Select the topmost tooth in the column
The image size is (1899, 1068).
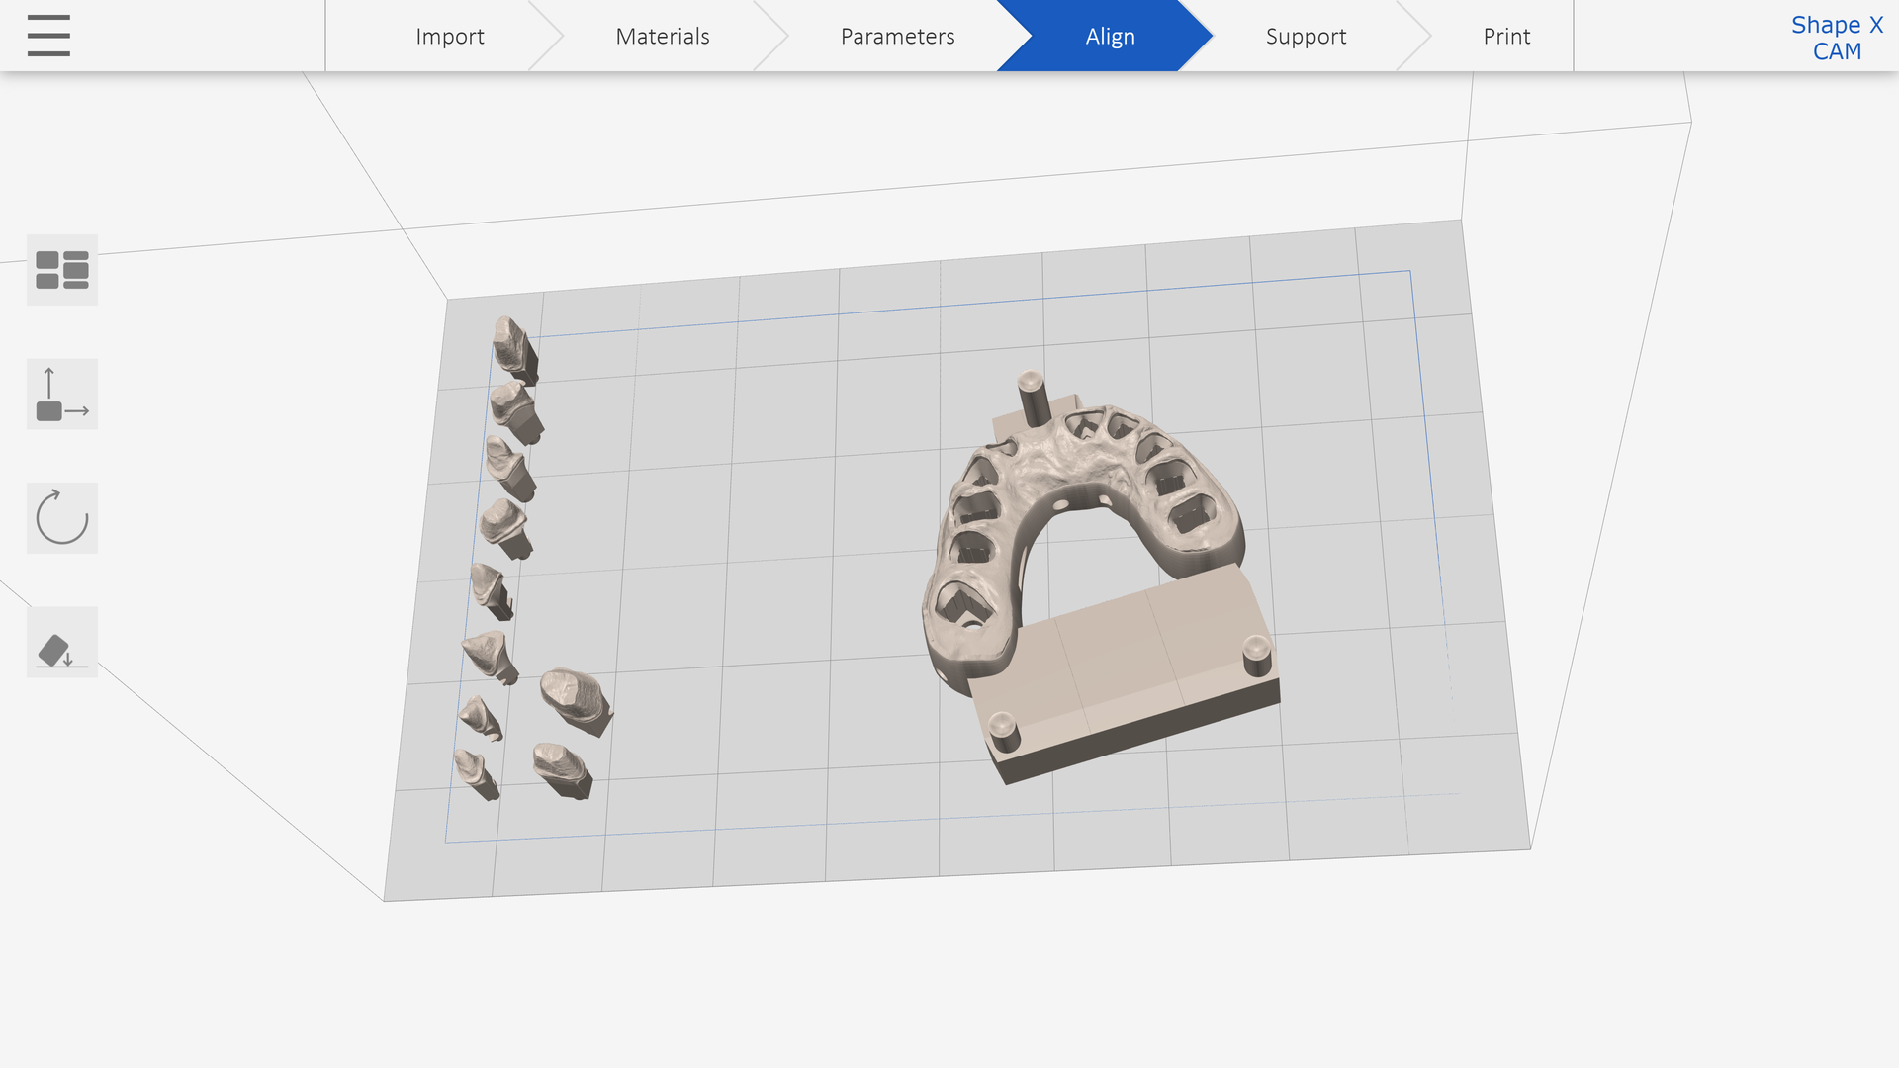click(515, 349)
